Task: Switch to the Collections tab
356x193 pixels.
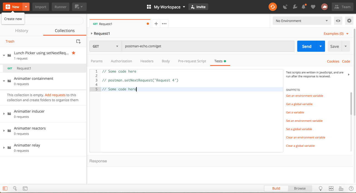Action: click(x=65, y=31)
